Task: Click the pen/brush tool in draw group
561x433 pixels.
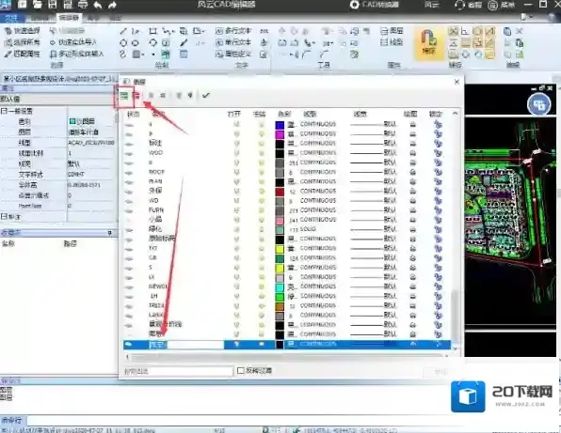Action: click(x=184, y=43)
